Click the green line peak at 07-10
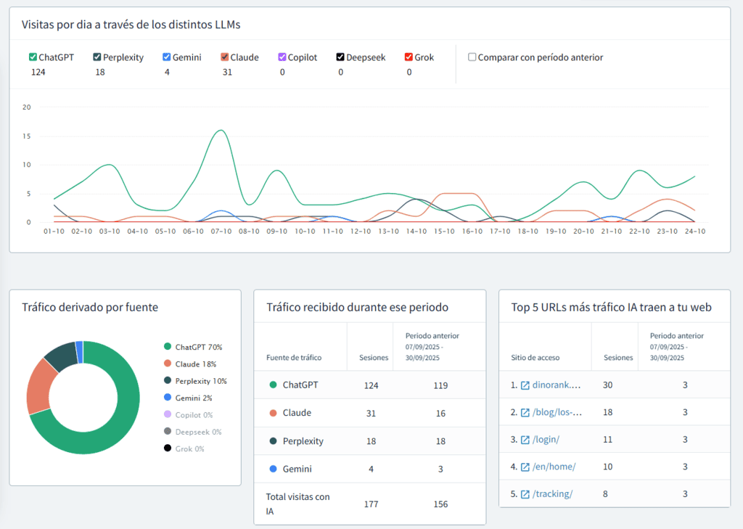The height and width of the screenshot is (529, 743). click(x=221, y=131)
